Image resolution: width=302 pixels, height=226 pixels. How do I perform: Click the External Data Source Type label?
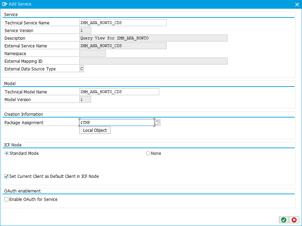30,69
